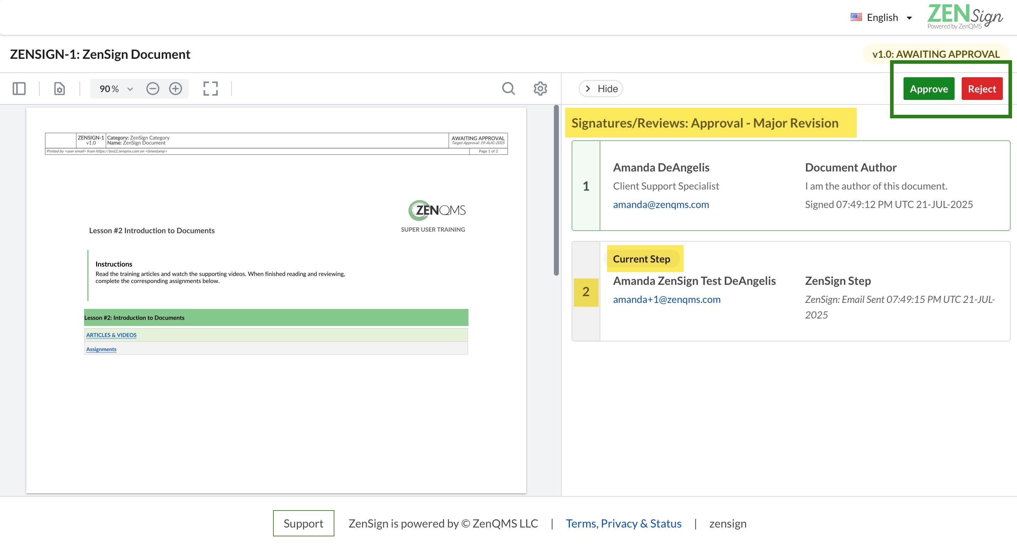Screen dimensions: 1017x547
Task: Click the ZenSign Step role text
Action: (838, 281)
